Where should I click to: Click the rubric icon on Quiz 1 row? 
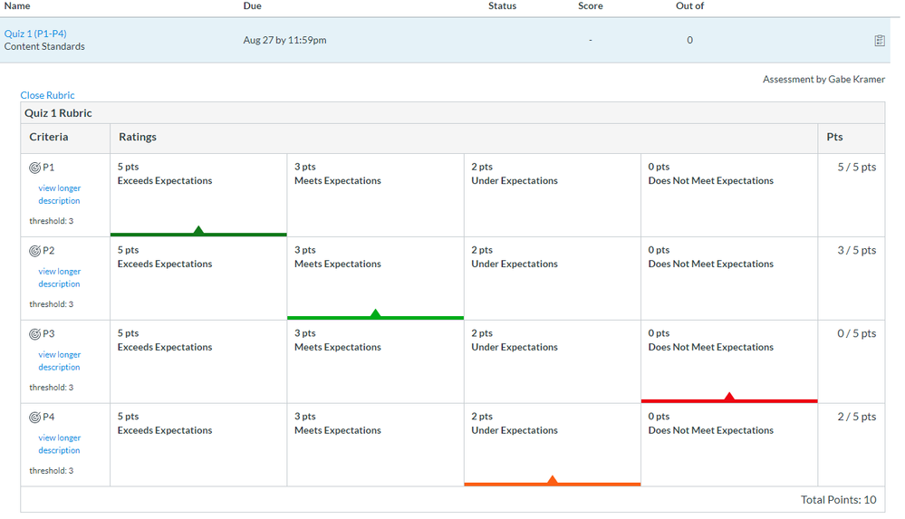tap(879, 41)
